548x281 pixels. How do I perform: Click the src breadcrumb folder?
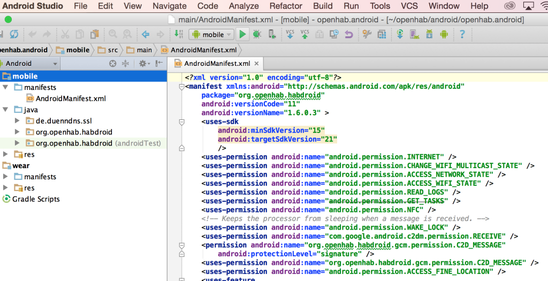(108, 50)
